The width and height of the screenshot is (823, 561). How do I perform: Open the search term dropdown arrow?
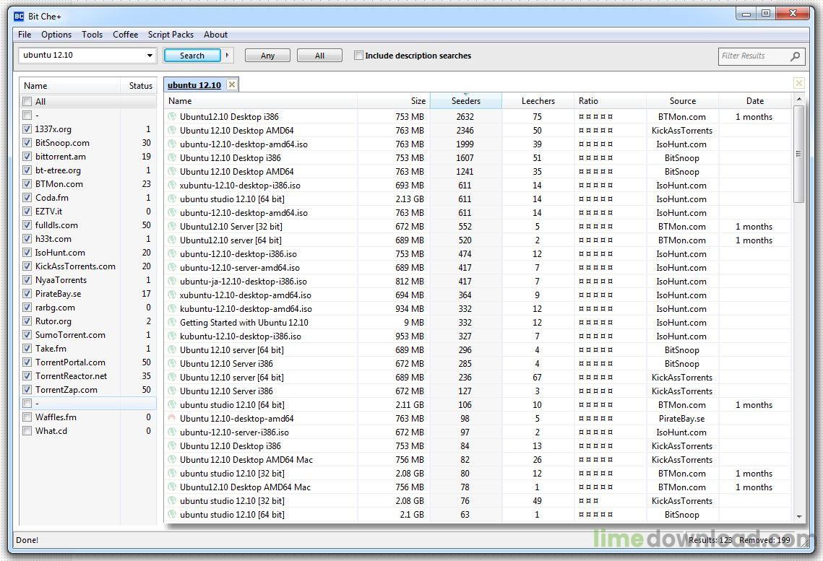coord(150,56)
